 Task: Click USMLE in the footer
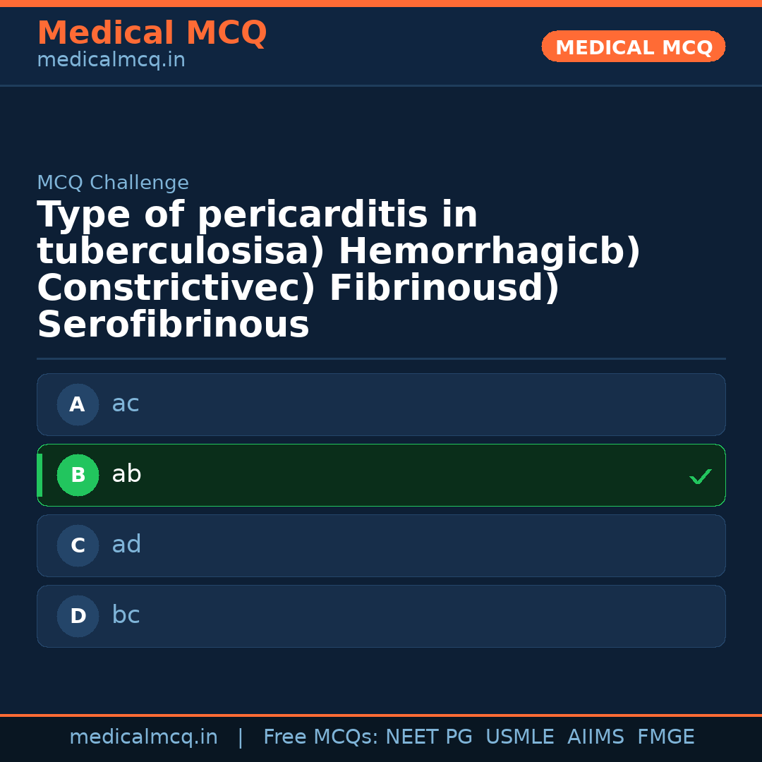click(519, 737)
